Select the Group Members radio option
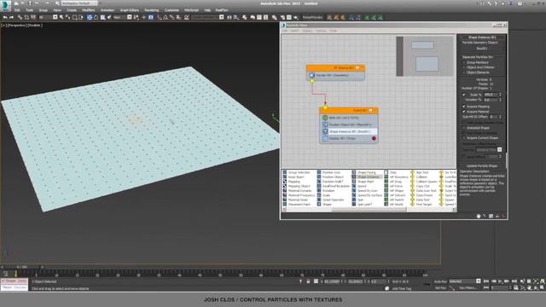This screenshot has height=307, width=546. (x=464, y=62)
